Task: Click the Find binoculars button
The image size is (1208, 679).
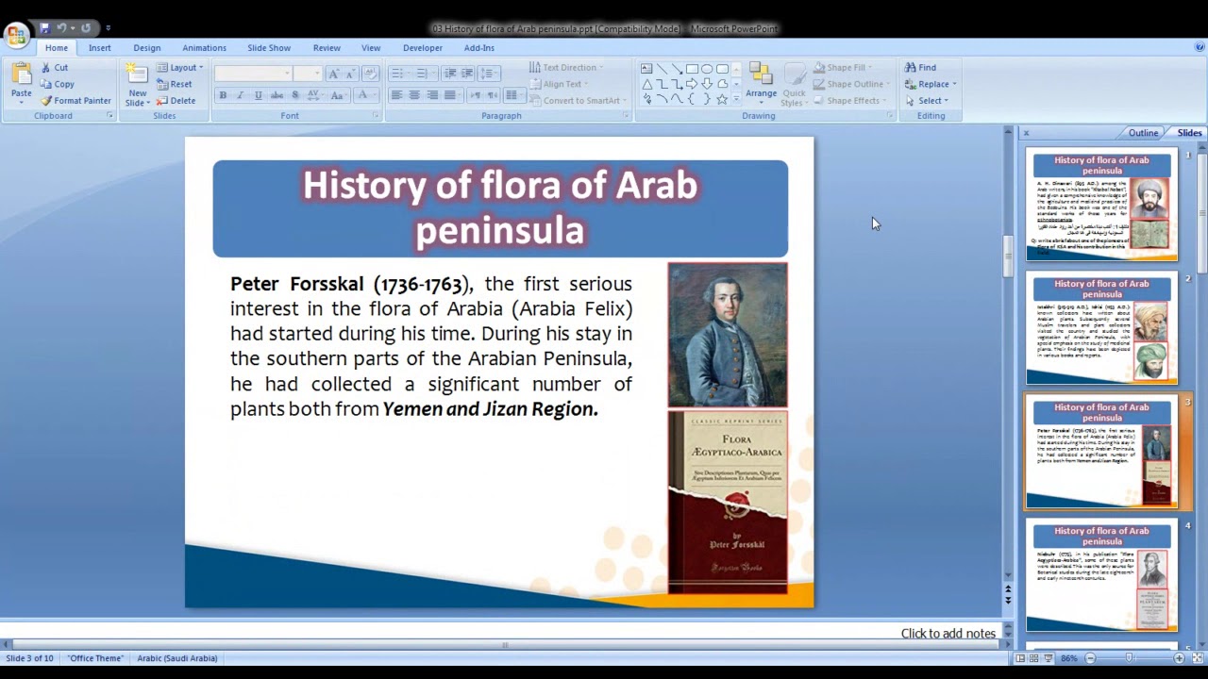Action: [x=920, y=68]
